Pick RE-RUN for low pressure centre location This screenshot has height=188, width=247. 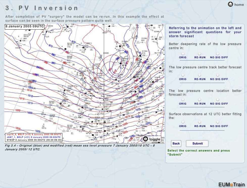tap(200, 100)
